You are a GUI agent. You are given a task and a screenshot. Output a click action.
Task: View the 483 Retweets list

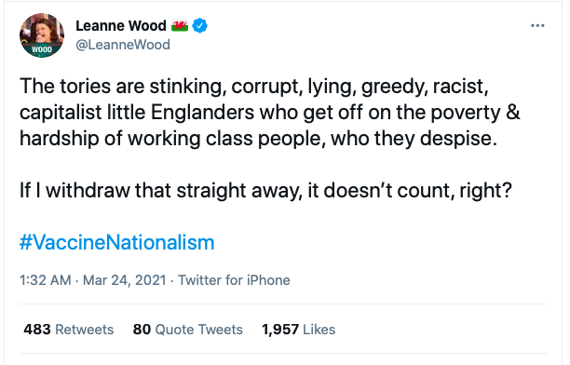(69, 330)
